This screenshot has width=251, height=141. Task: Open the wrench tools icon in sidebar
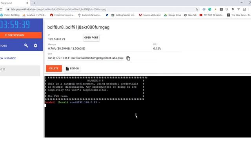click(26, 45)
